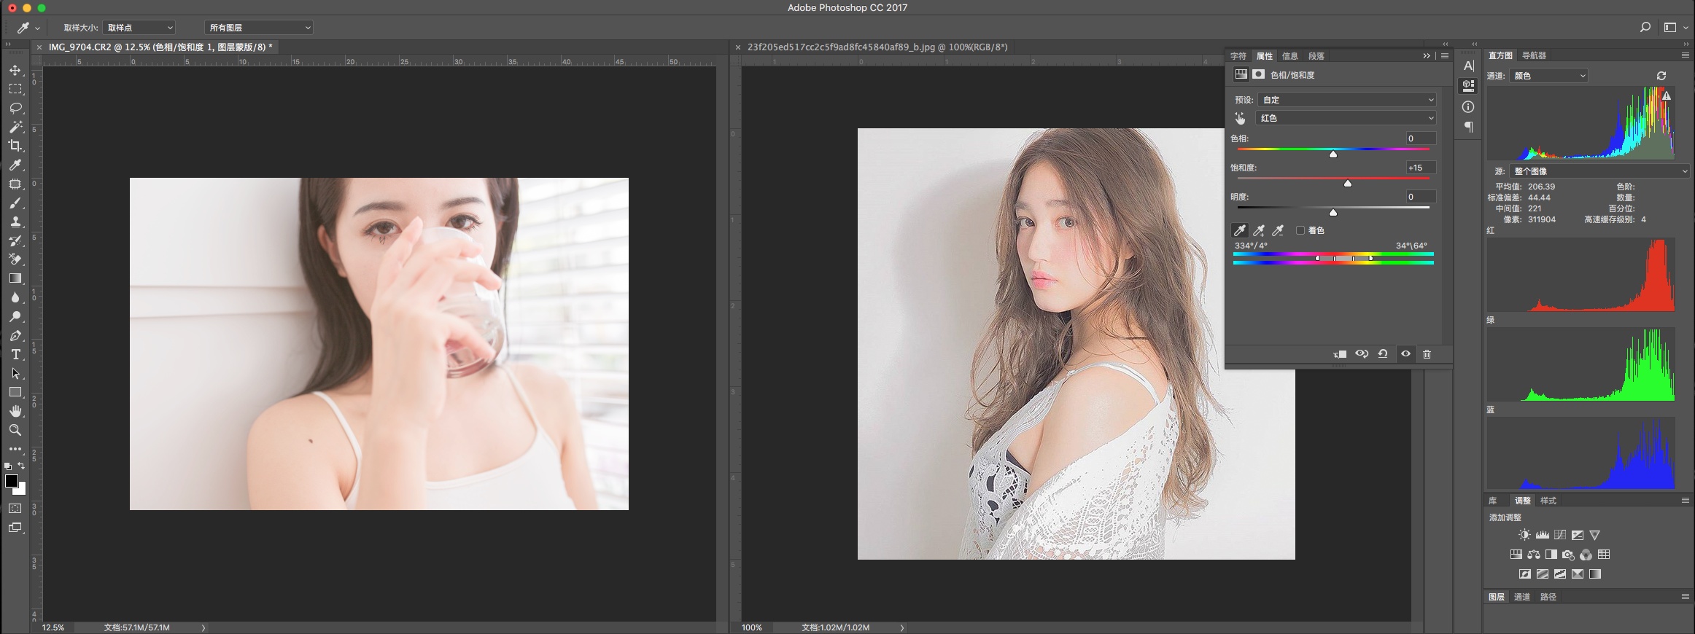Add a Photo Filter adjustment

(1569, 555)
